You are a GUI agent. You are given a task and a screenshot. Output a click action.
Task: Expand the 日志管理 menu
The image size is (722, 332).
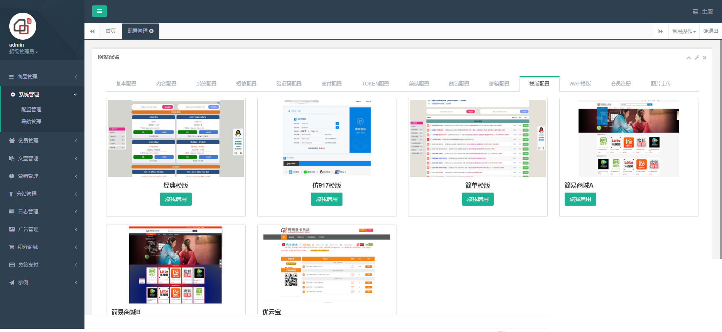pyautogui.click(x=42, y=211)
